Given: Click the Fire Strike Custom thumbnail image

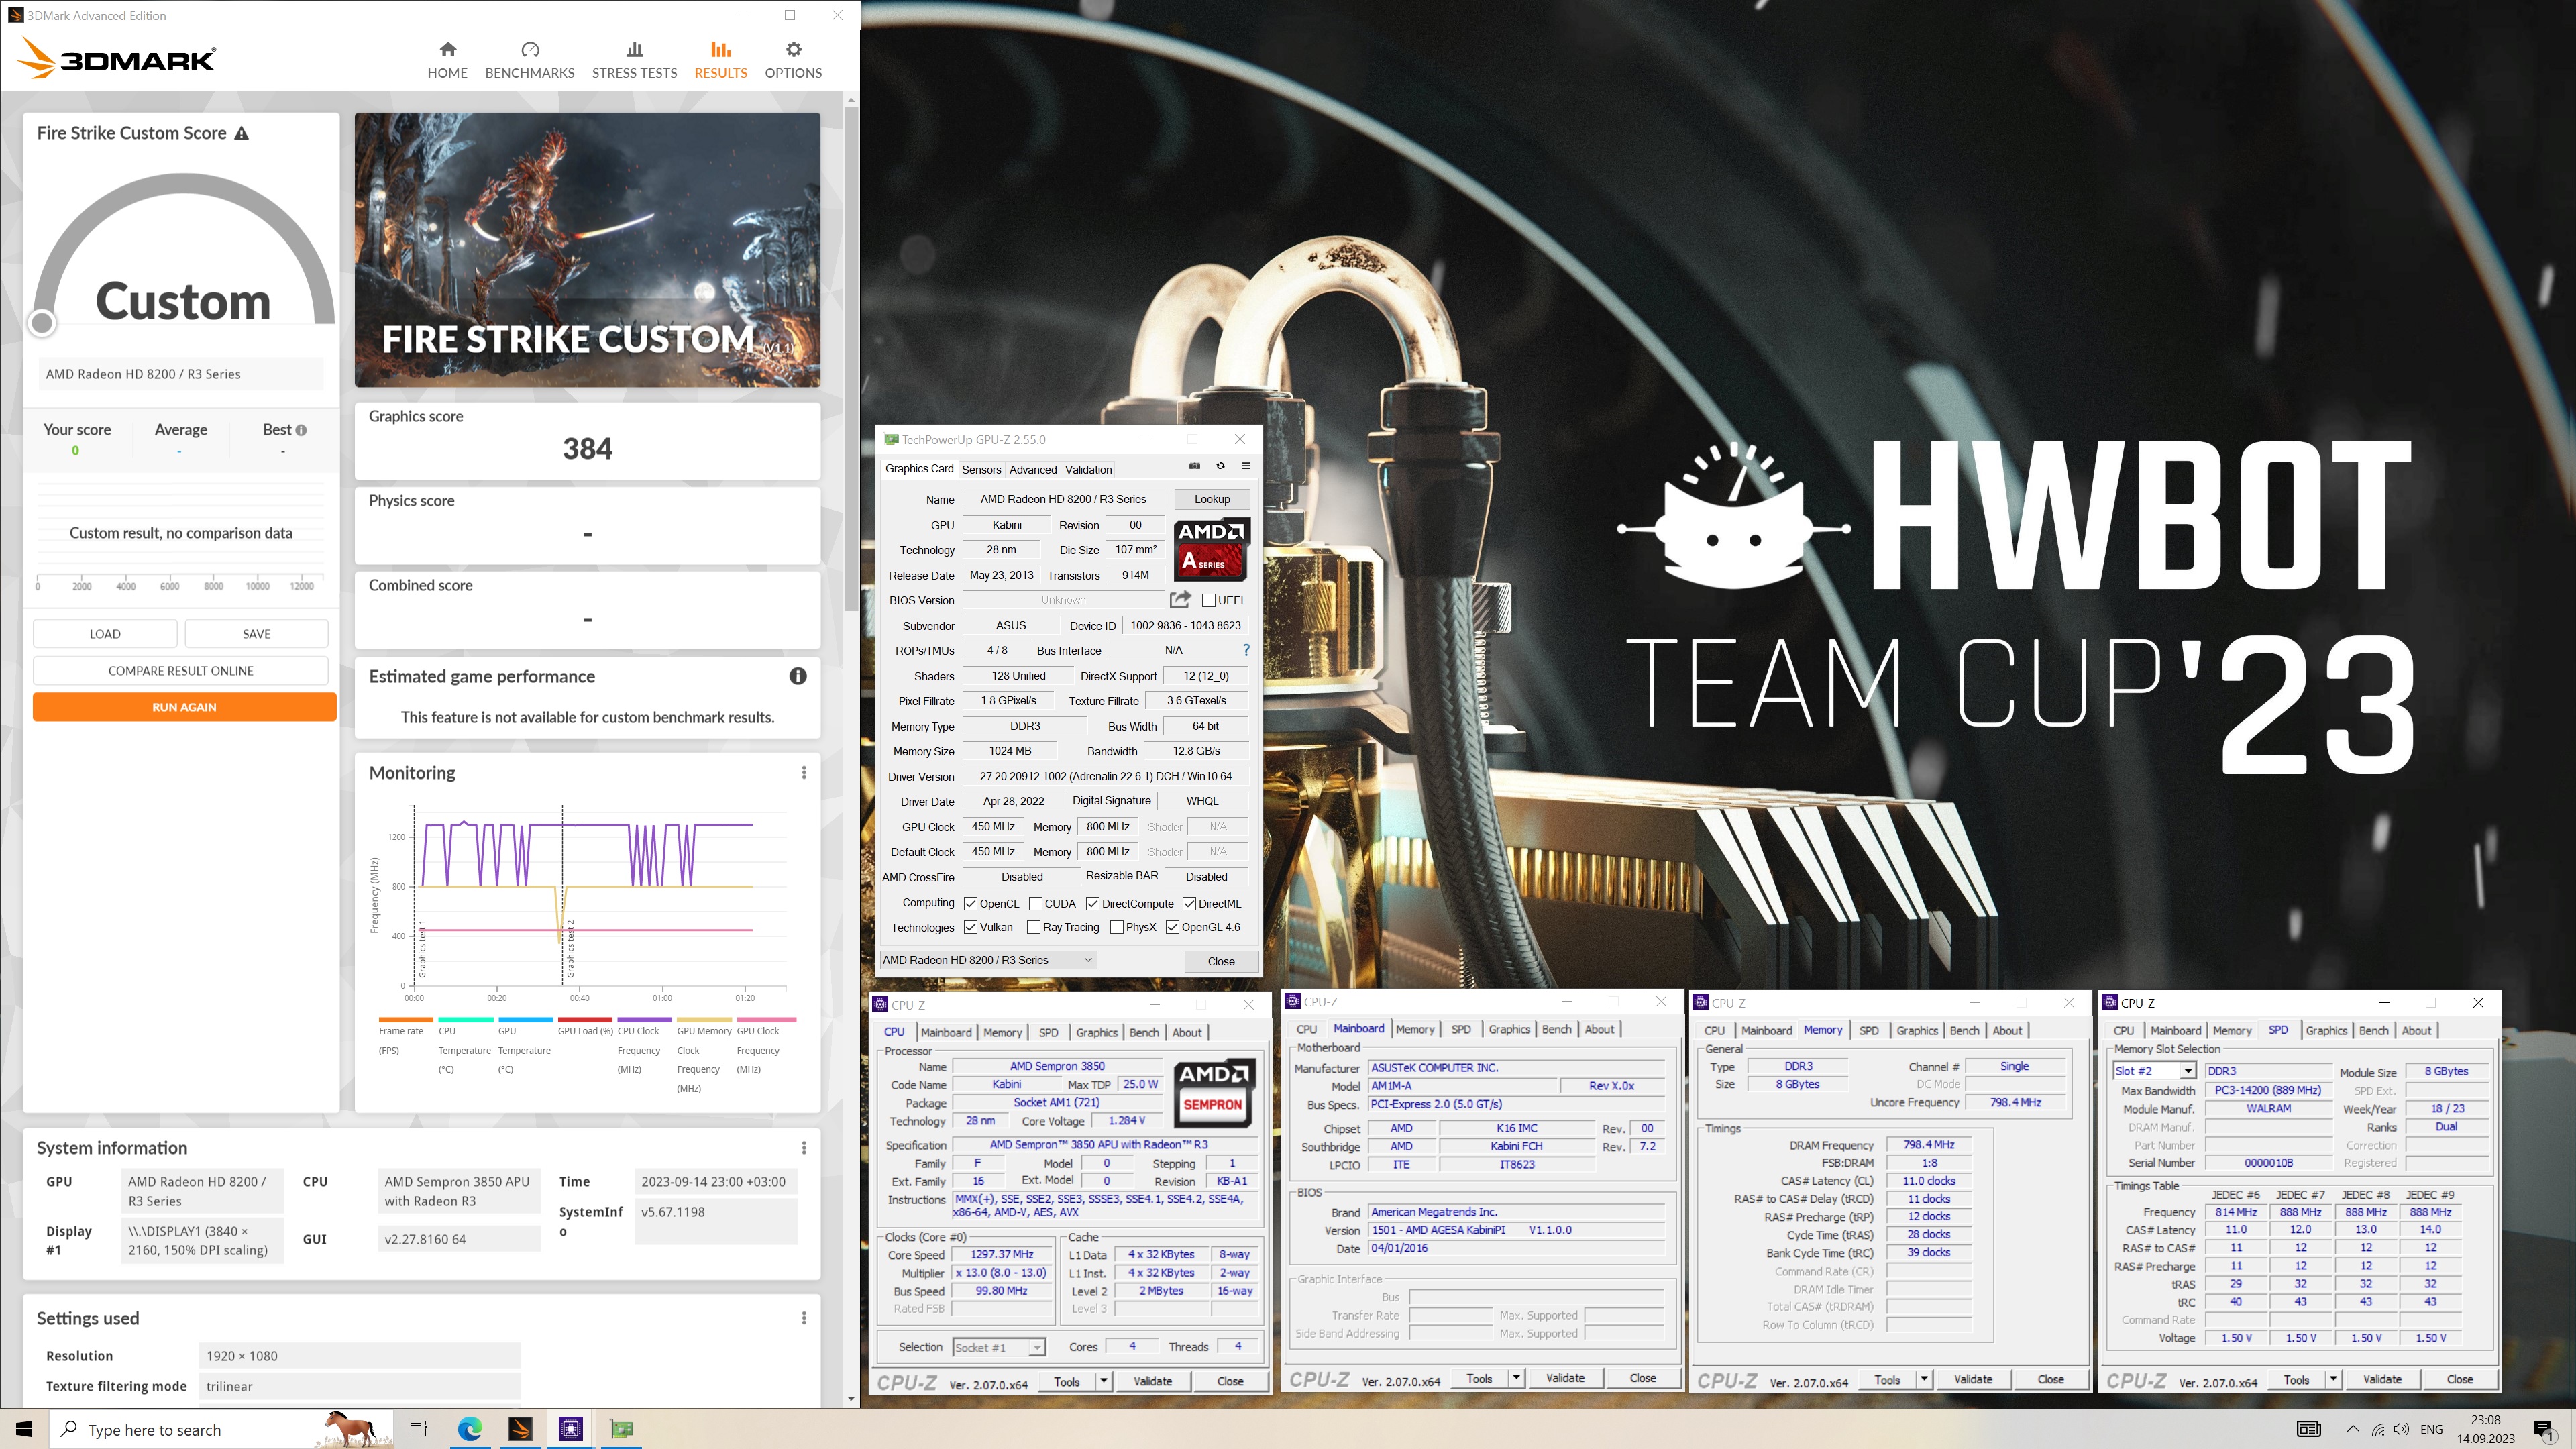Looking at the screenshot, I should 587,250.
